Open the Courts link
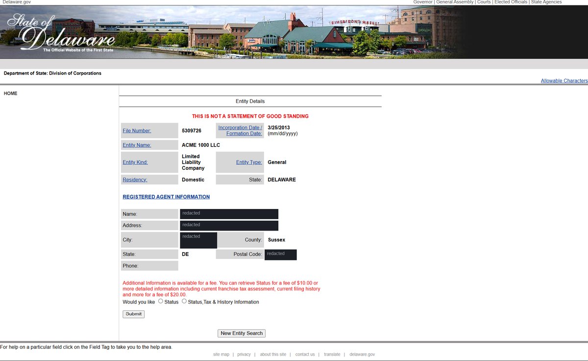 [x=484, y=2]
